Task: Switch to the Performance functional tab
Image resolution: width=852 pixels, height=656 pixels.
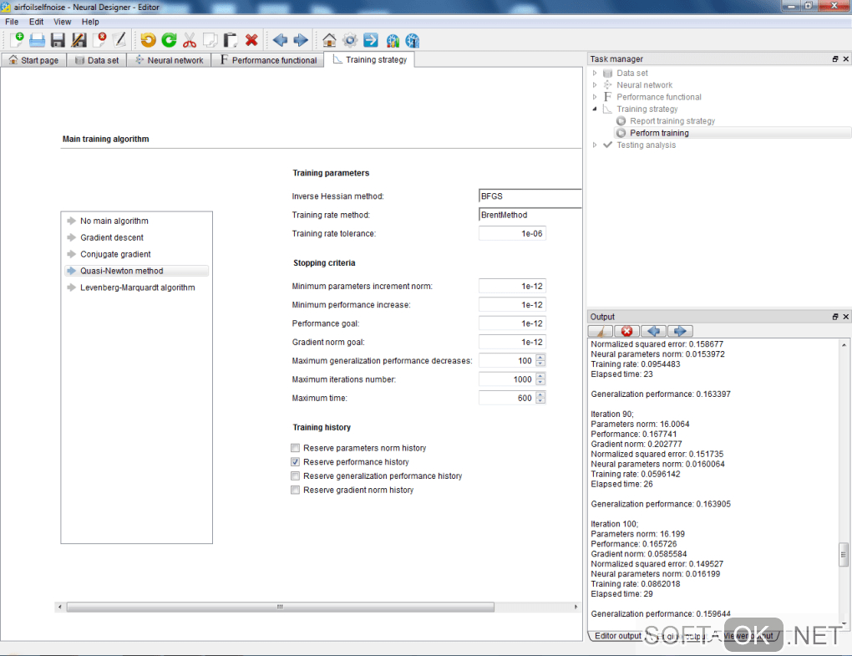Action: [267, 60]
